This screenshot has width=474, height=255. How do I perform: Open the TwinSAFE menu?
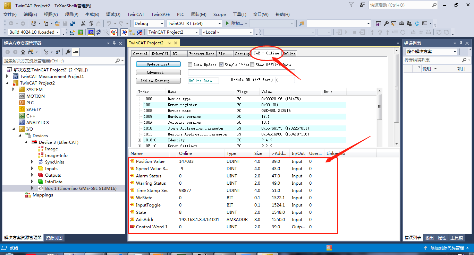click(x=160, y=15)
